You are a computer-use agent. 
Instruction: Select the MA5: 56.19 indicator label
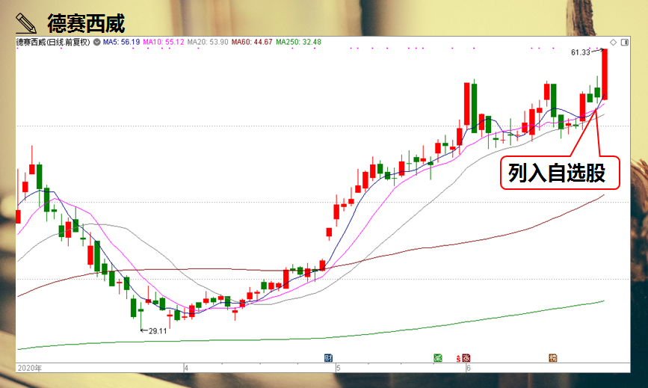pyautogui.click(x=122, y=42)
